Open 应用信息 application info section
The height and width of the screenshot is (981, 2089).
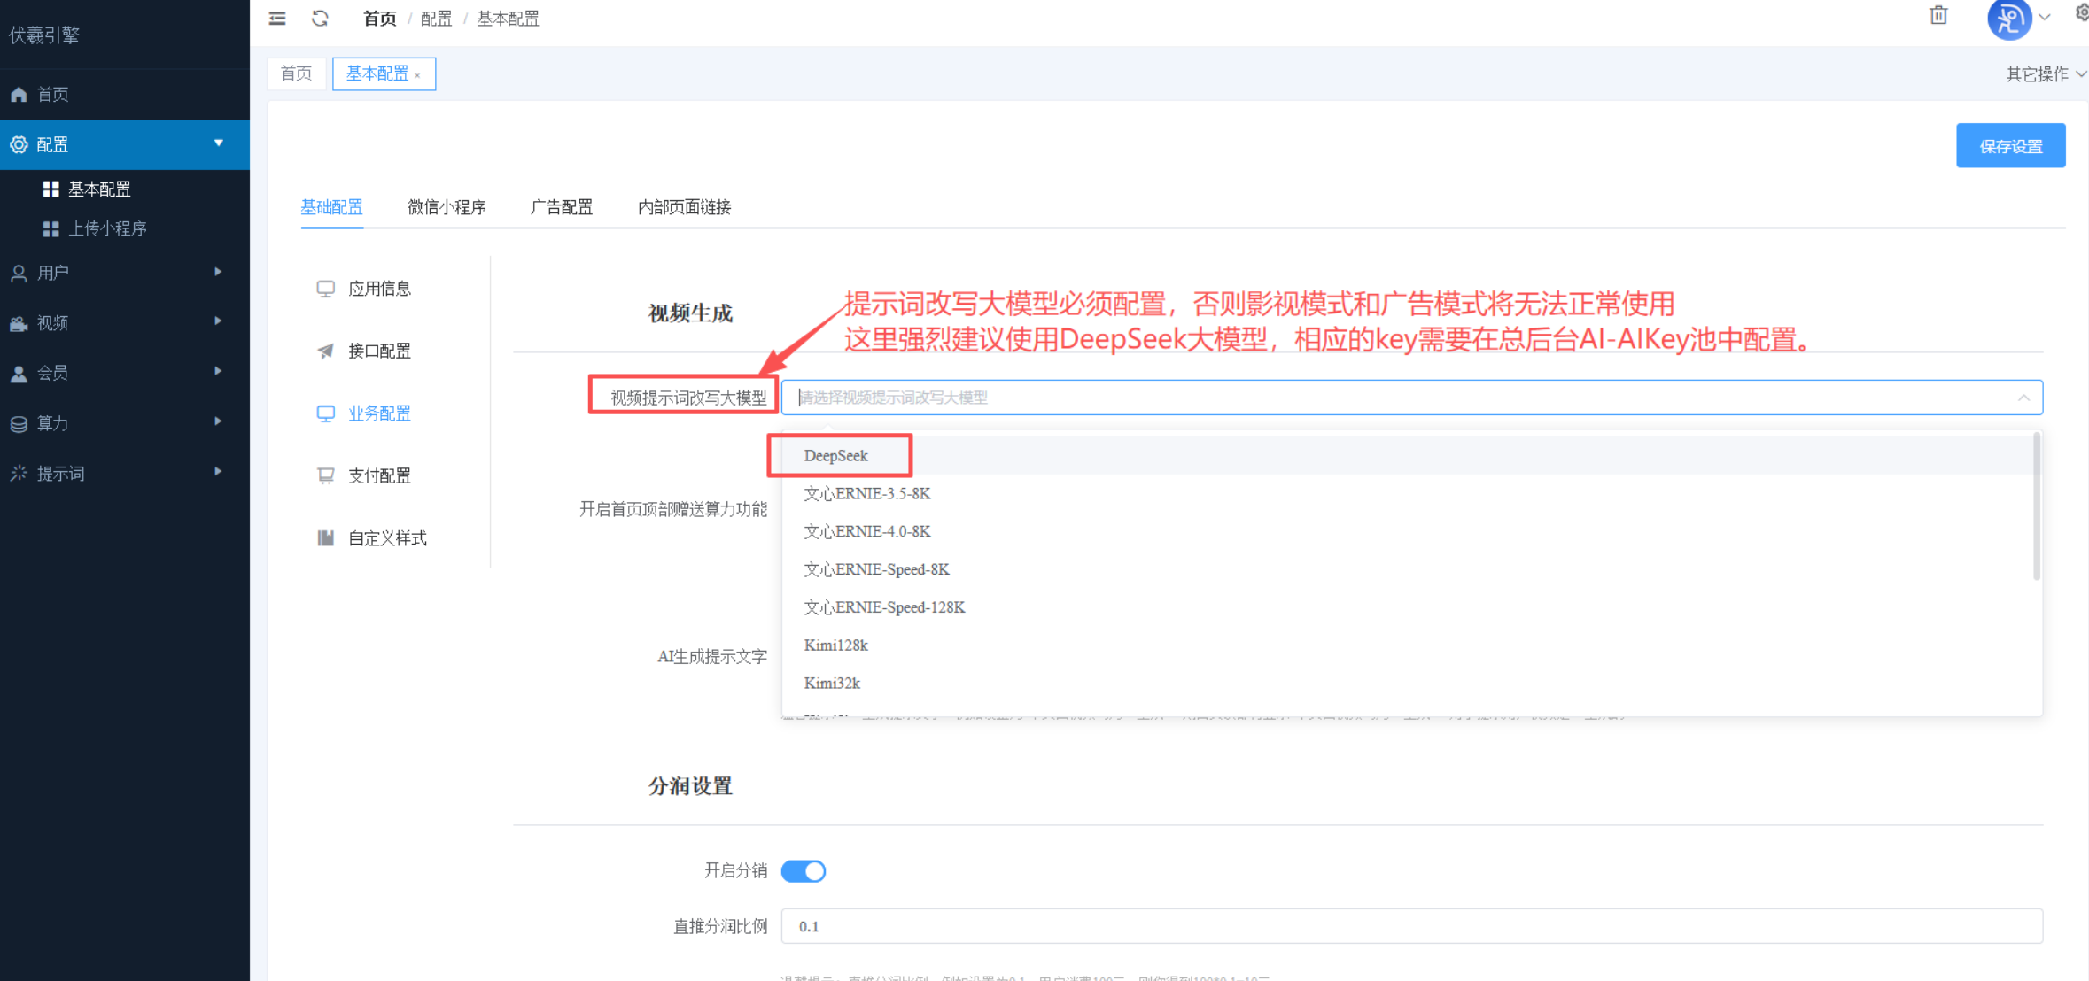[x=381, y=288]
